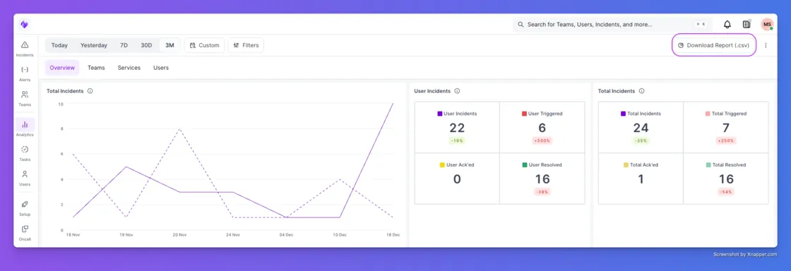This screenshot has height=271, width=791.
Task: Click the Total Resolved -54% badge
Action: (x=726, y=192)
